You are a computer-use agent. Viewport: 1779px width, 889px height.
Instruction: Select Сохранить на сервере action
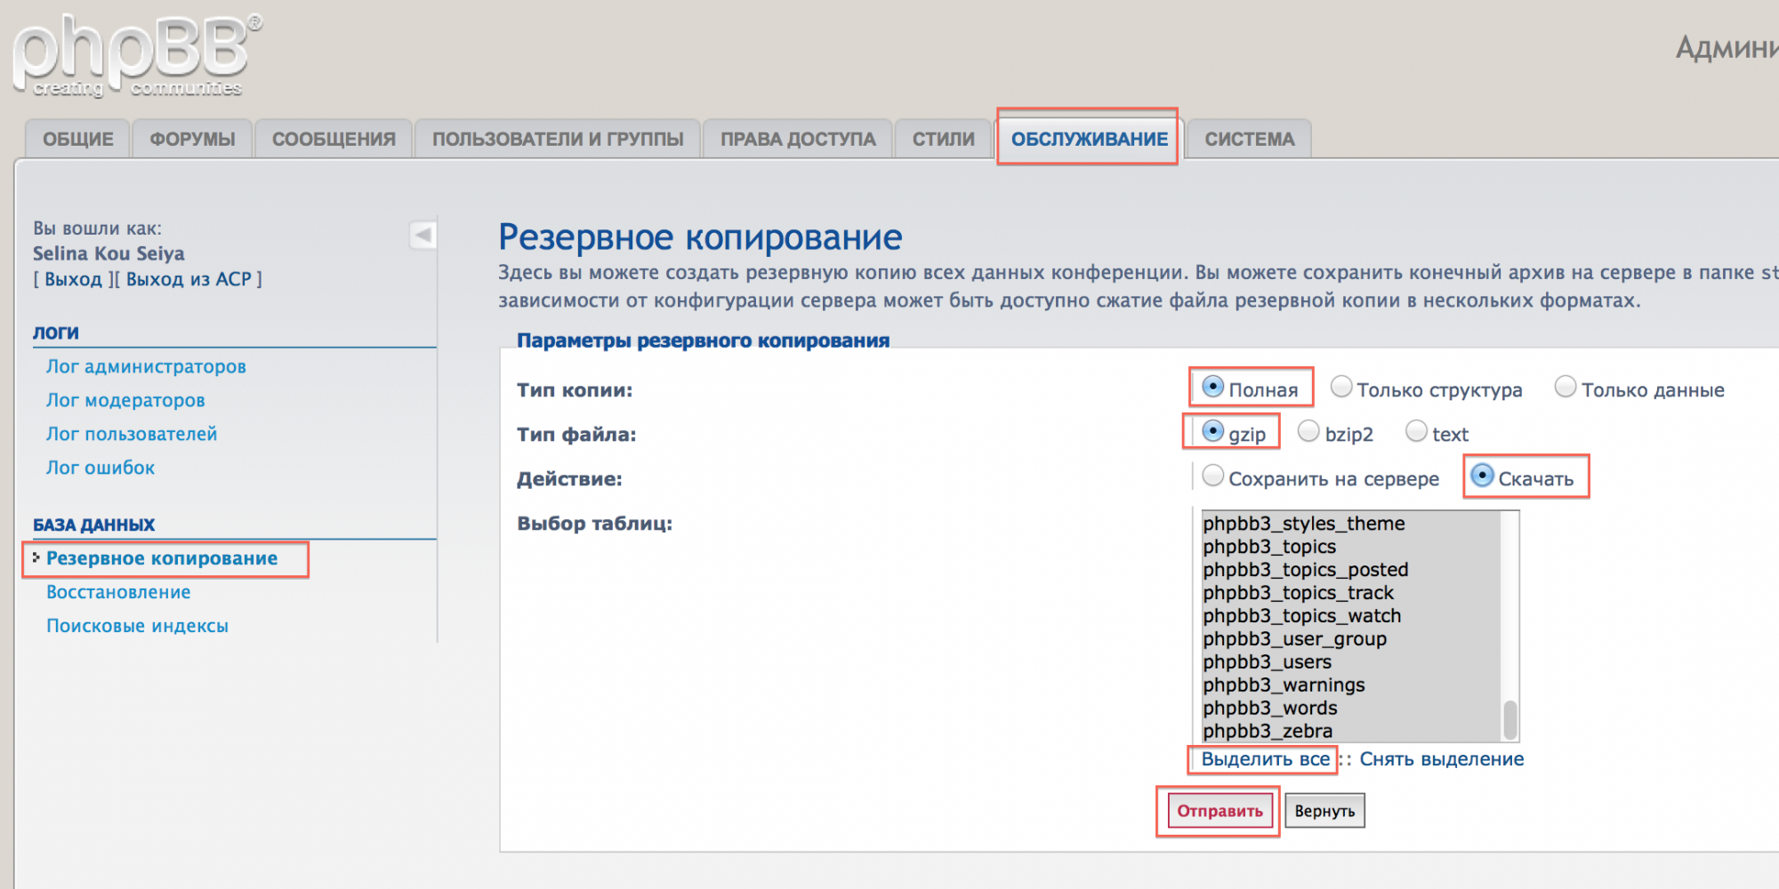coord(1212,477)
